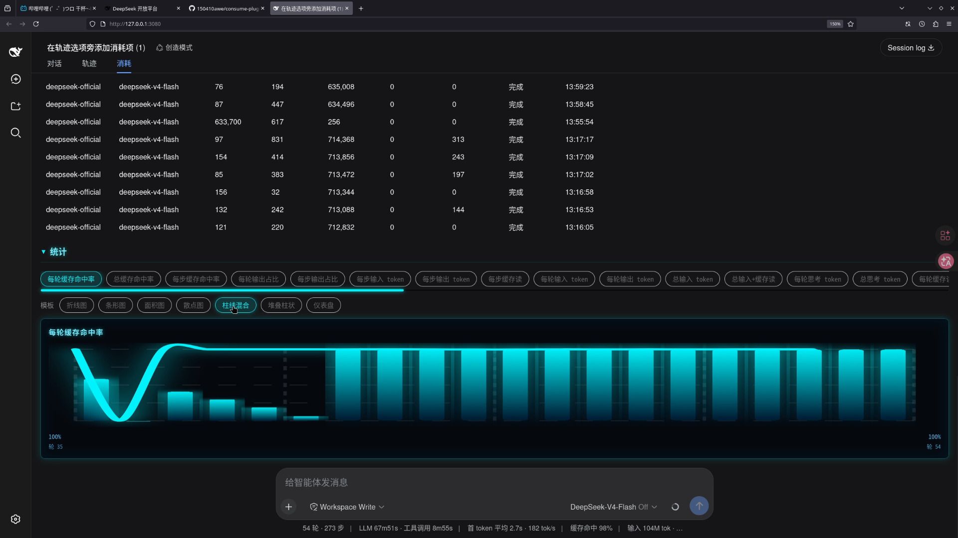Image resolution: width=958 pixels, height=538 pixels.
Task: Select the 每步输入 token metric chip
Action: coord(380,279)
